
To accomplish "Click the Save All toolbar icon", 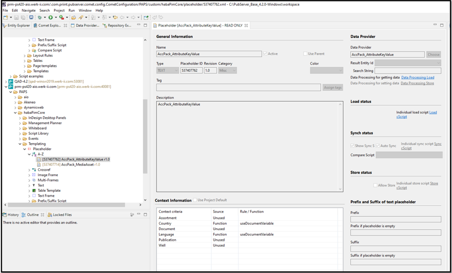I will [23, 17].
